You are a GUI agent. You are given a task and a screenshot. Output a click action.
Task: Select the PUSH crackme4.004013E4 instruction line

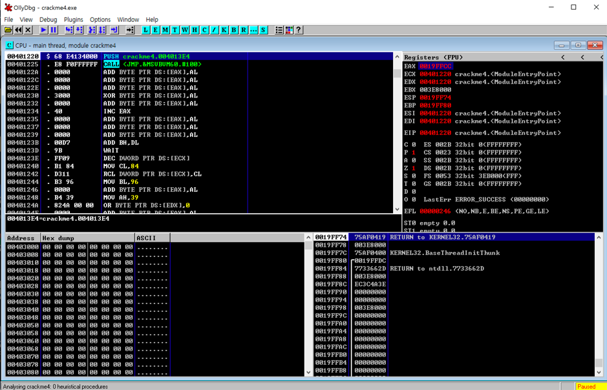[199, 56]
